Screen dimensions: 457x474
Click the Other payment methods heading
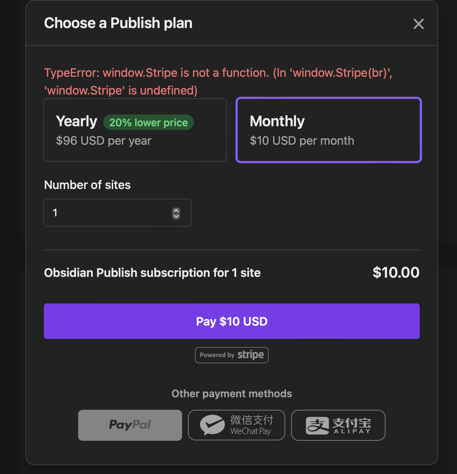[x=232, y=394]
